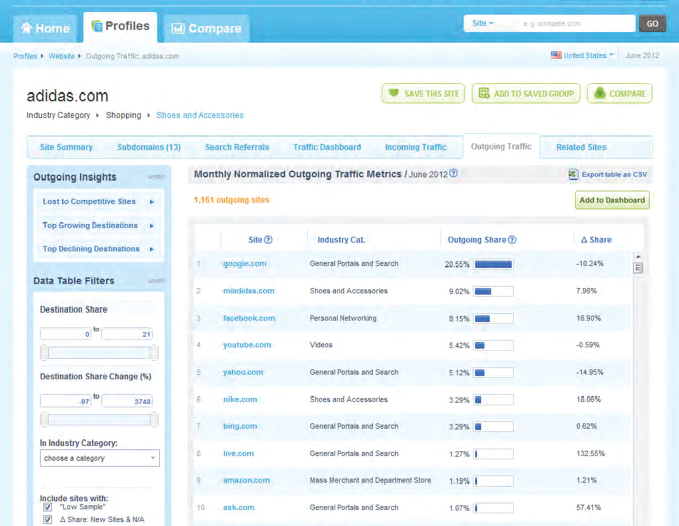
Task: Open the yahoo.com site link
Action: [243, 372]
